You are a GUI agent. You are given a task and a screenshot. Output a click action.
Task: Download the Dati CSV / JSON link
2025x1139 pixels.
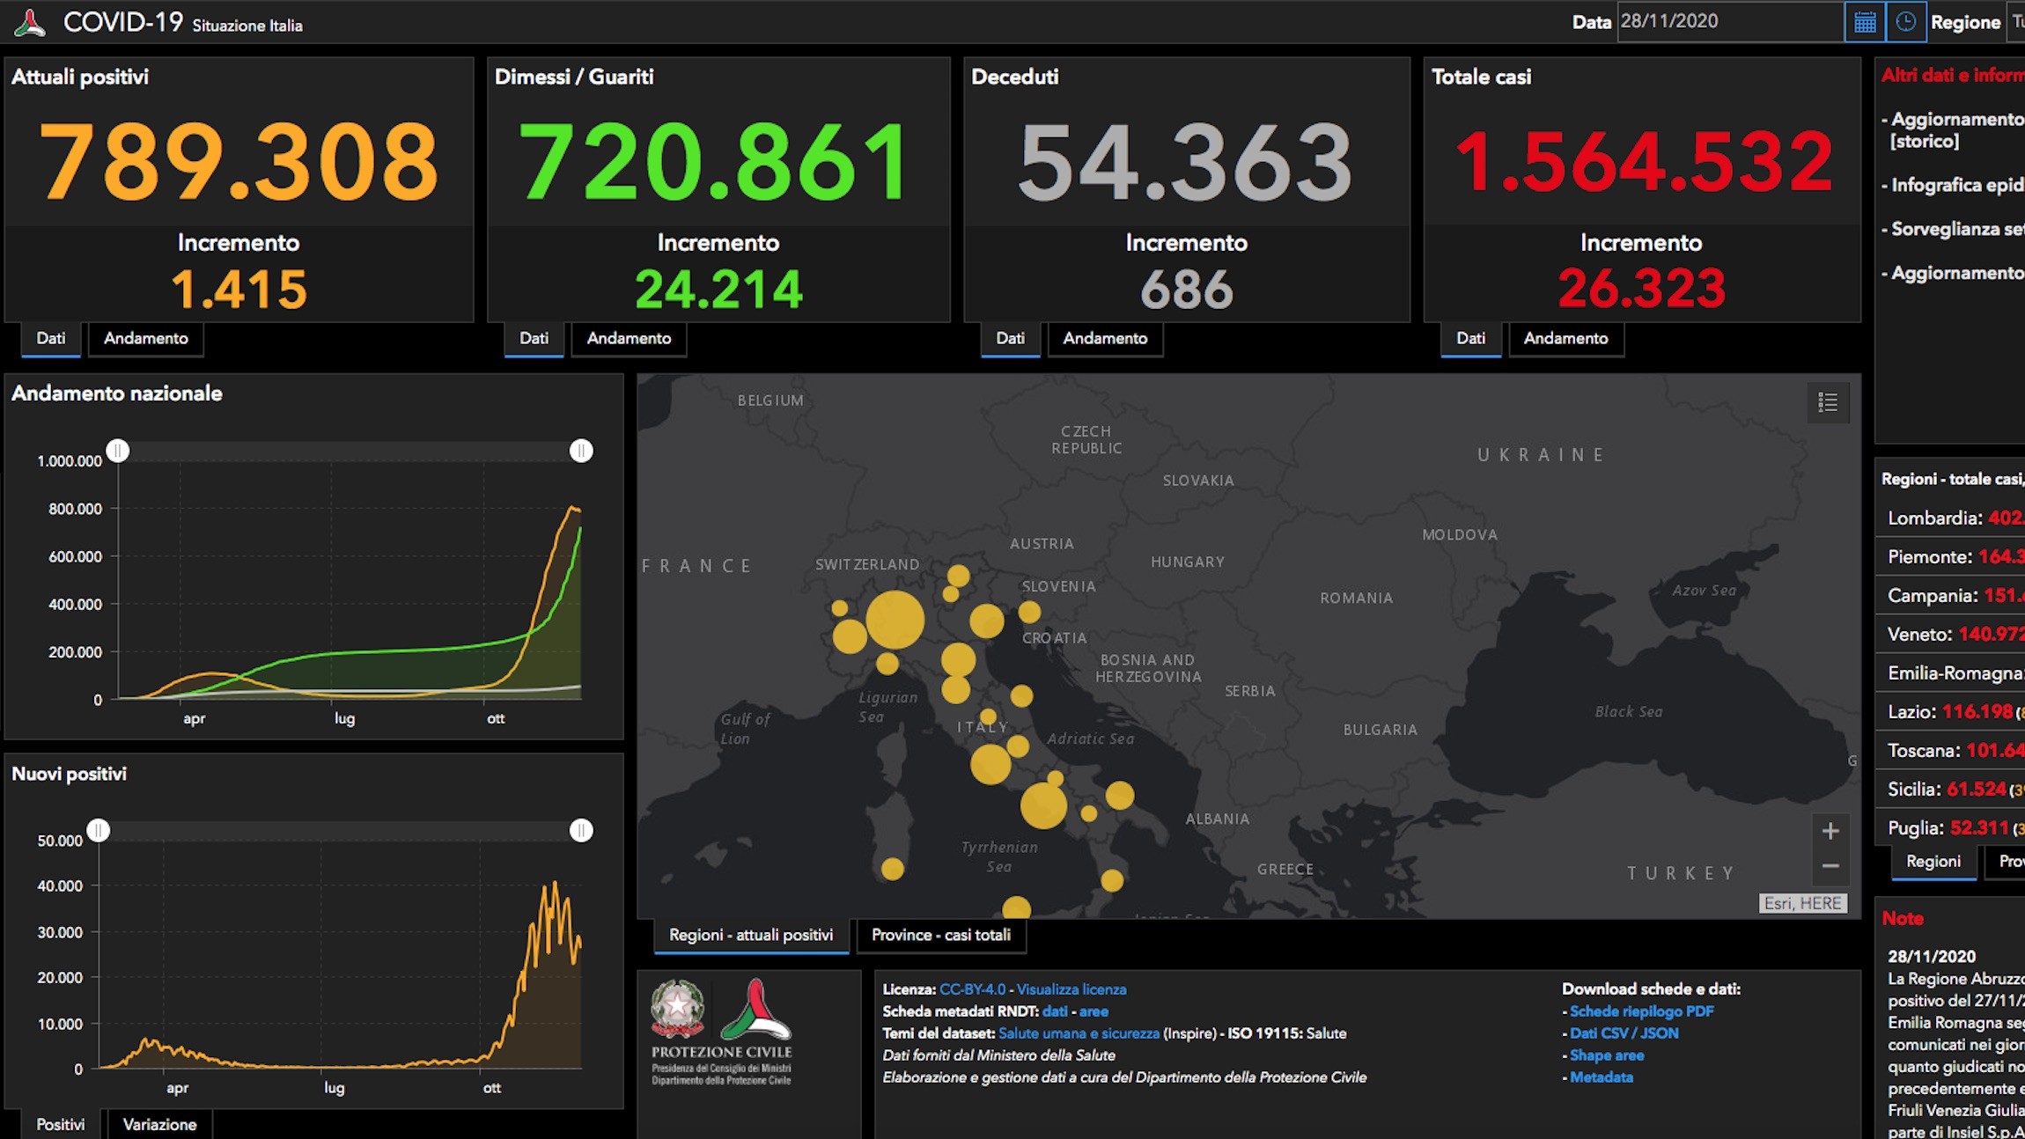pos(1624,1033)
